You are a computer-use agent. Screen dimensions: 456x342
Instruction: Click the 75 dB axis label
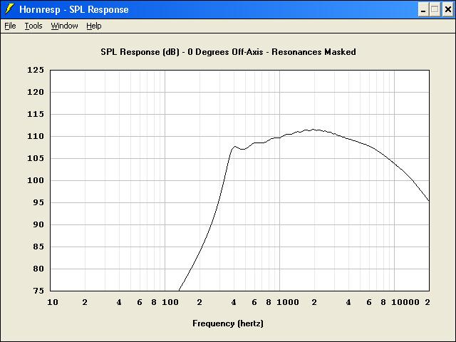(x=38, y=291)
